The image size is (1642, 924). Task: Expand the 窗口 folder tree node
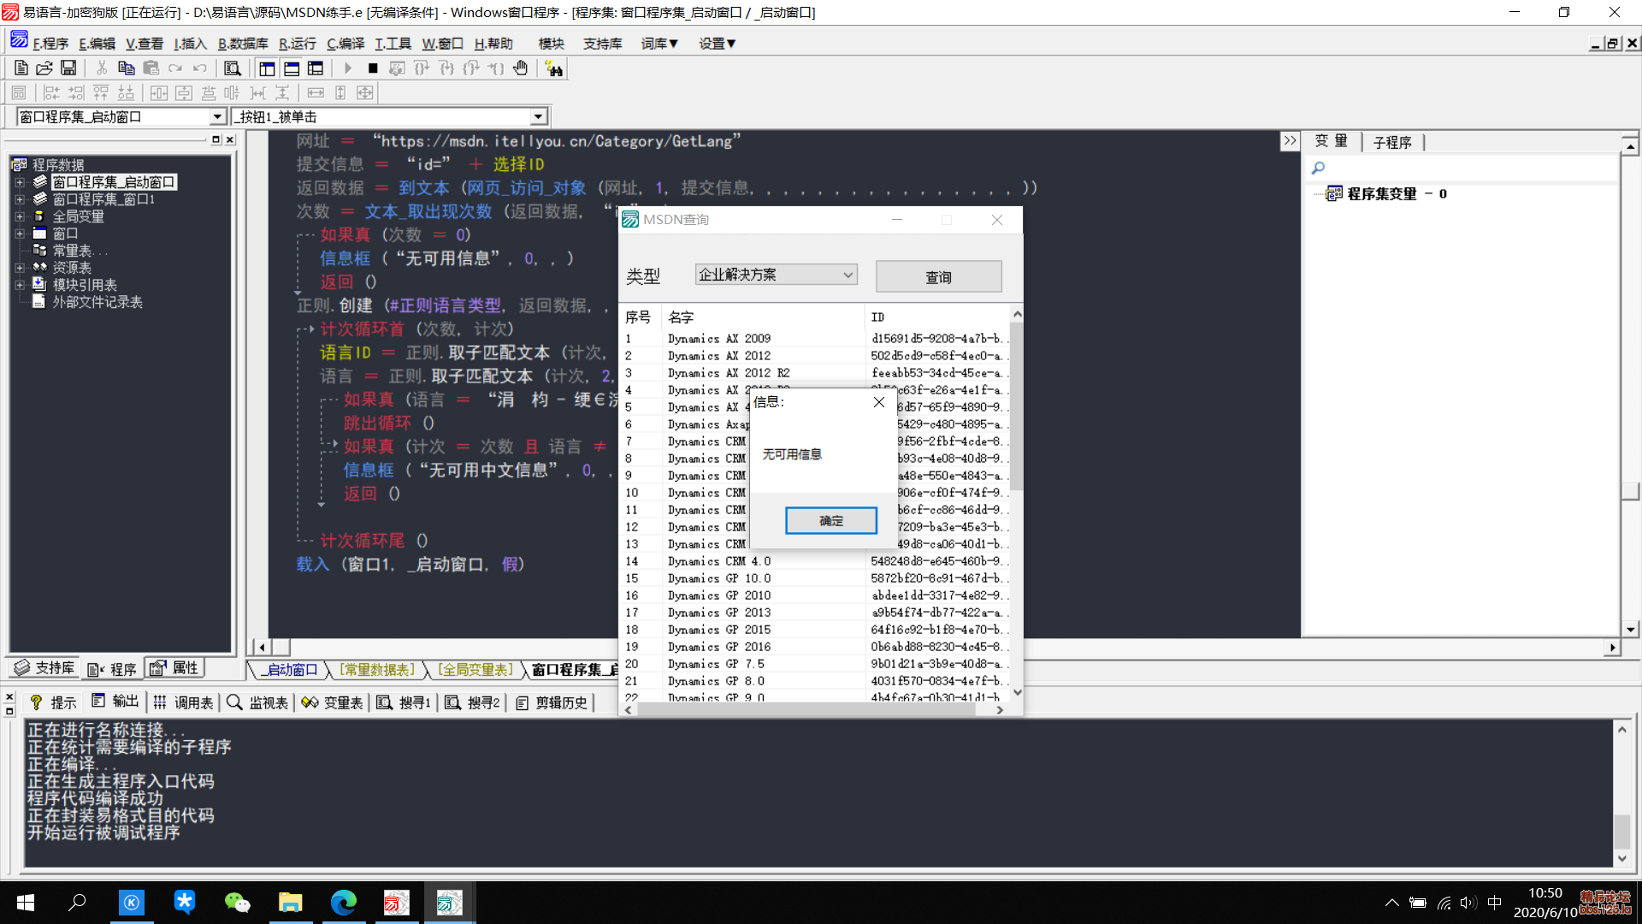pyautogui.click(x=20, y=234)
